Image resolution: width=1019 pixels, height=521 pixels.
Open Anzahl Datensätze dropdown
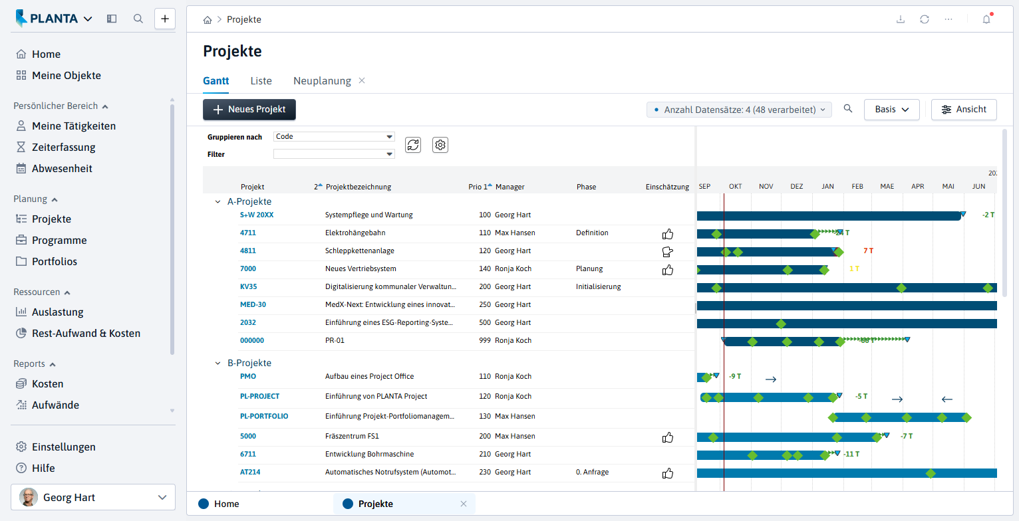[x=739, y=110]
